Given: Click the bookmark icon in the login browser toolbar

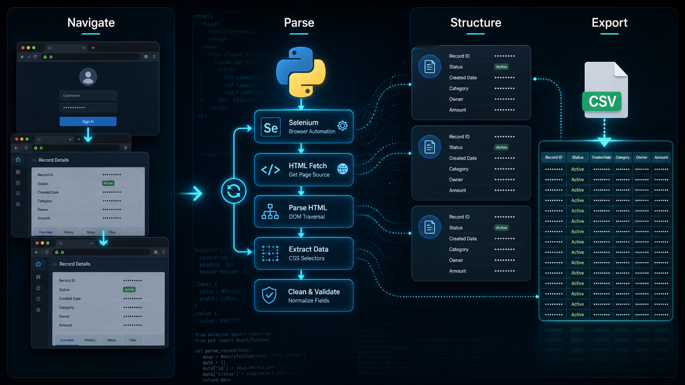Looking at the screenshot, I should click(x=146, y=57).
